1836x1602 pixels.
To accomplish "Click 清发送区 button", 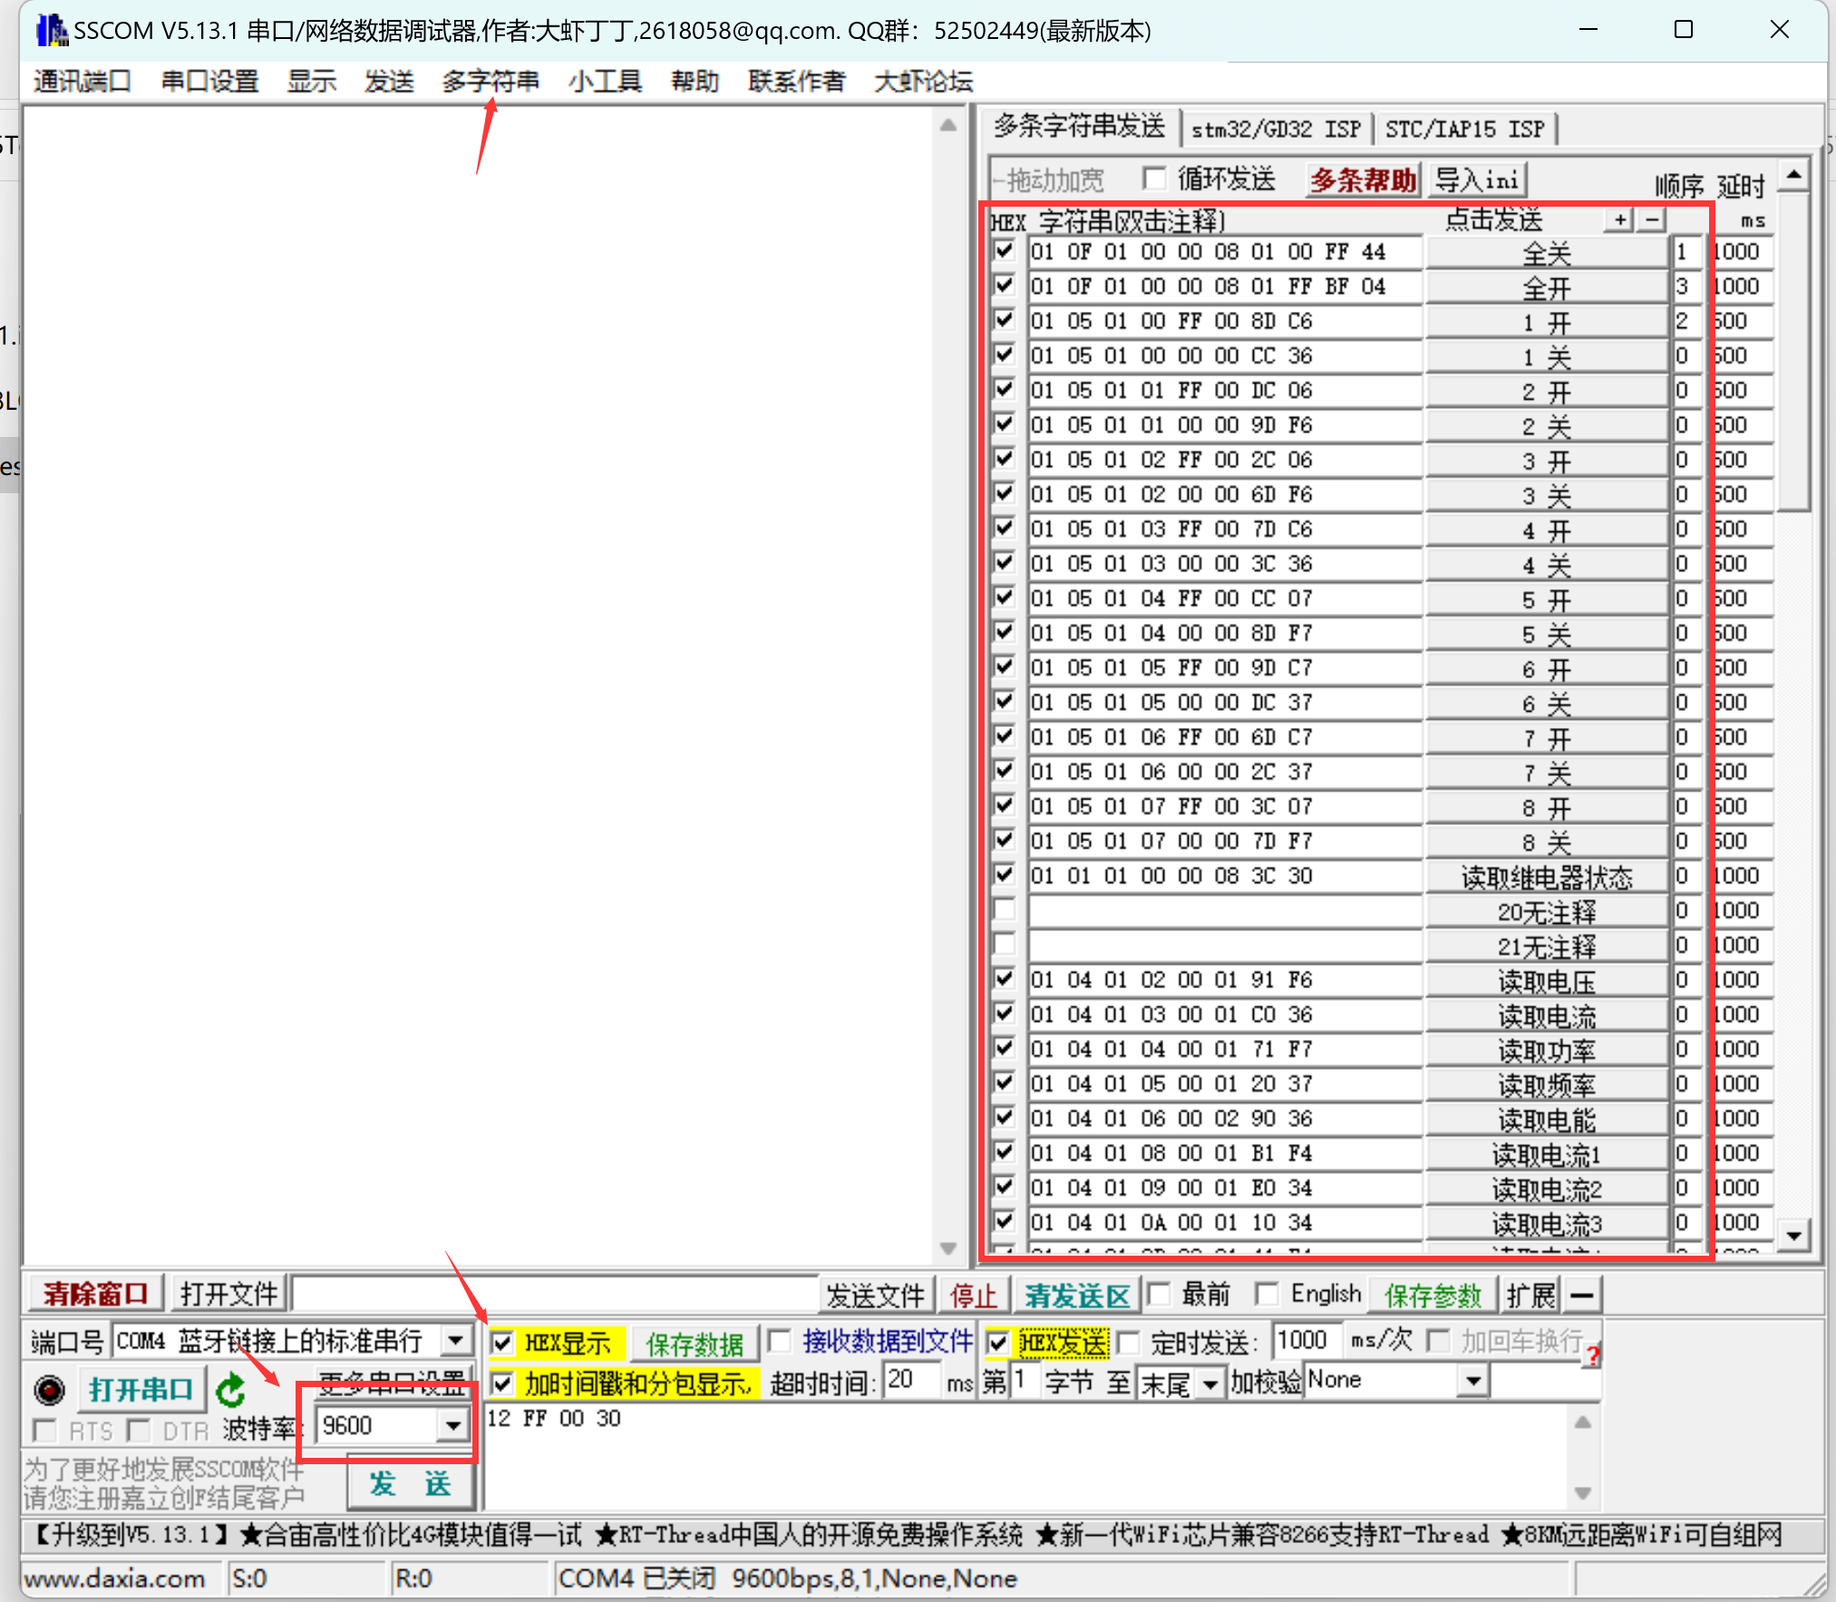I will pos(1077,1295).
